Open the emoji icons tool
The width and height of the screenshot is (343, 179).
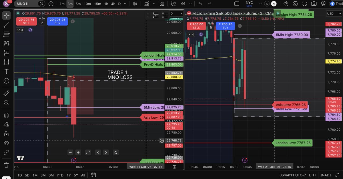coord(6,81)
